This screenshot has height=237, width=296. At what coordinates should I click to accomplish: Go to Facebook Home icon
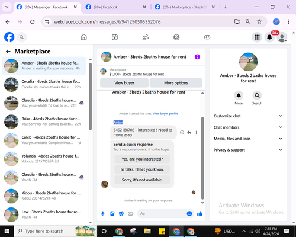[x=84, y=37]
